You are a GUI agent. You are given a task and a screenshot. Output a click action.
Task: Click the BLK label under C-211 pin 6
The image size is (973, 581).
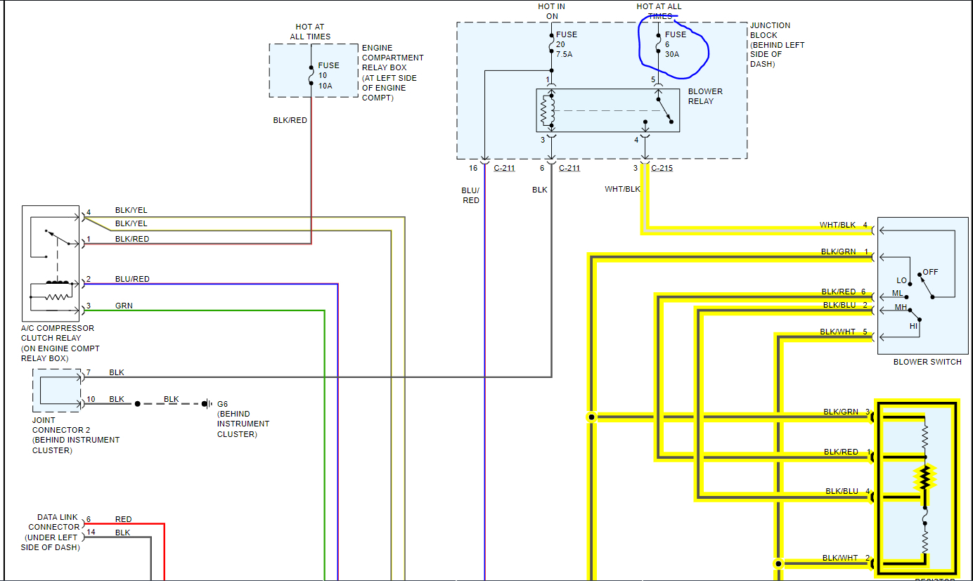[x=540, y=190]
